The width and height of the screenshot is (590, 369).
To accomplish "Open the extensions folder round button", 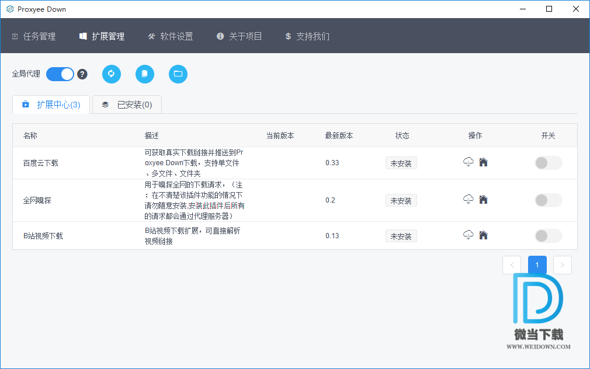I will 178,74.
